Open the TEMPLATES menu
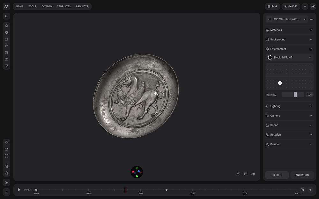The width and height of the screenshot is (319, 199). 64,6
